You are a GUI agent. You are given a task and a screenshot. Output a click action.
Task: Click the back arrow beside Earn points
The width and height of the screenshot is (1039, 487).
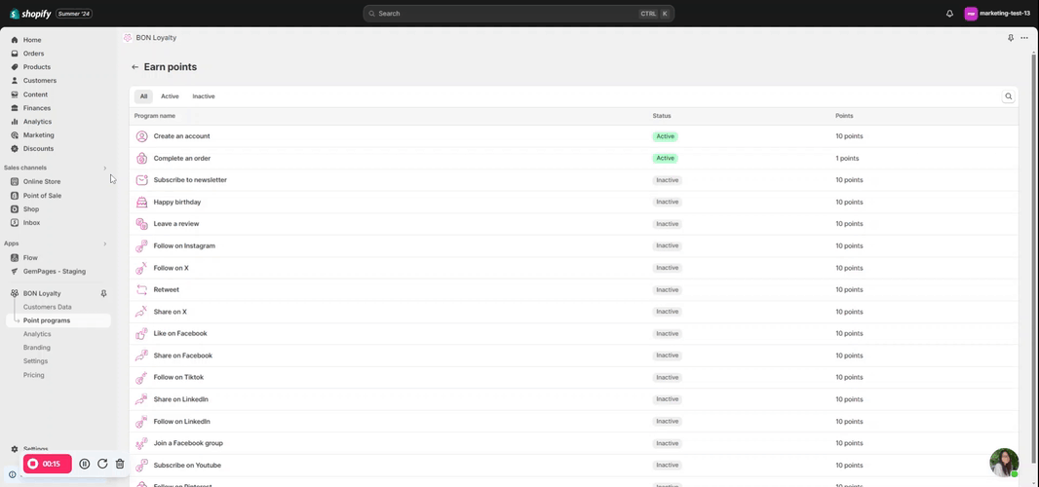pyautogui.click(x=135, y=67)
